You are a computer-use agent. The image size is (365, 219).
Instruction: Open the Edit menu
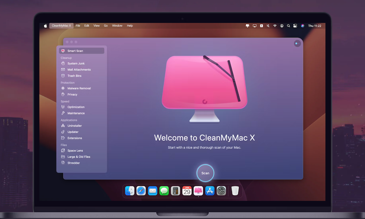point(87,26)
